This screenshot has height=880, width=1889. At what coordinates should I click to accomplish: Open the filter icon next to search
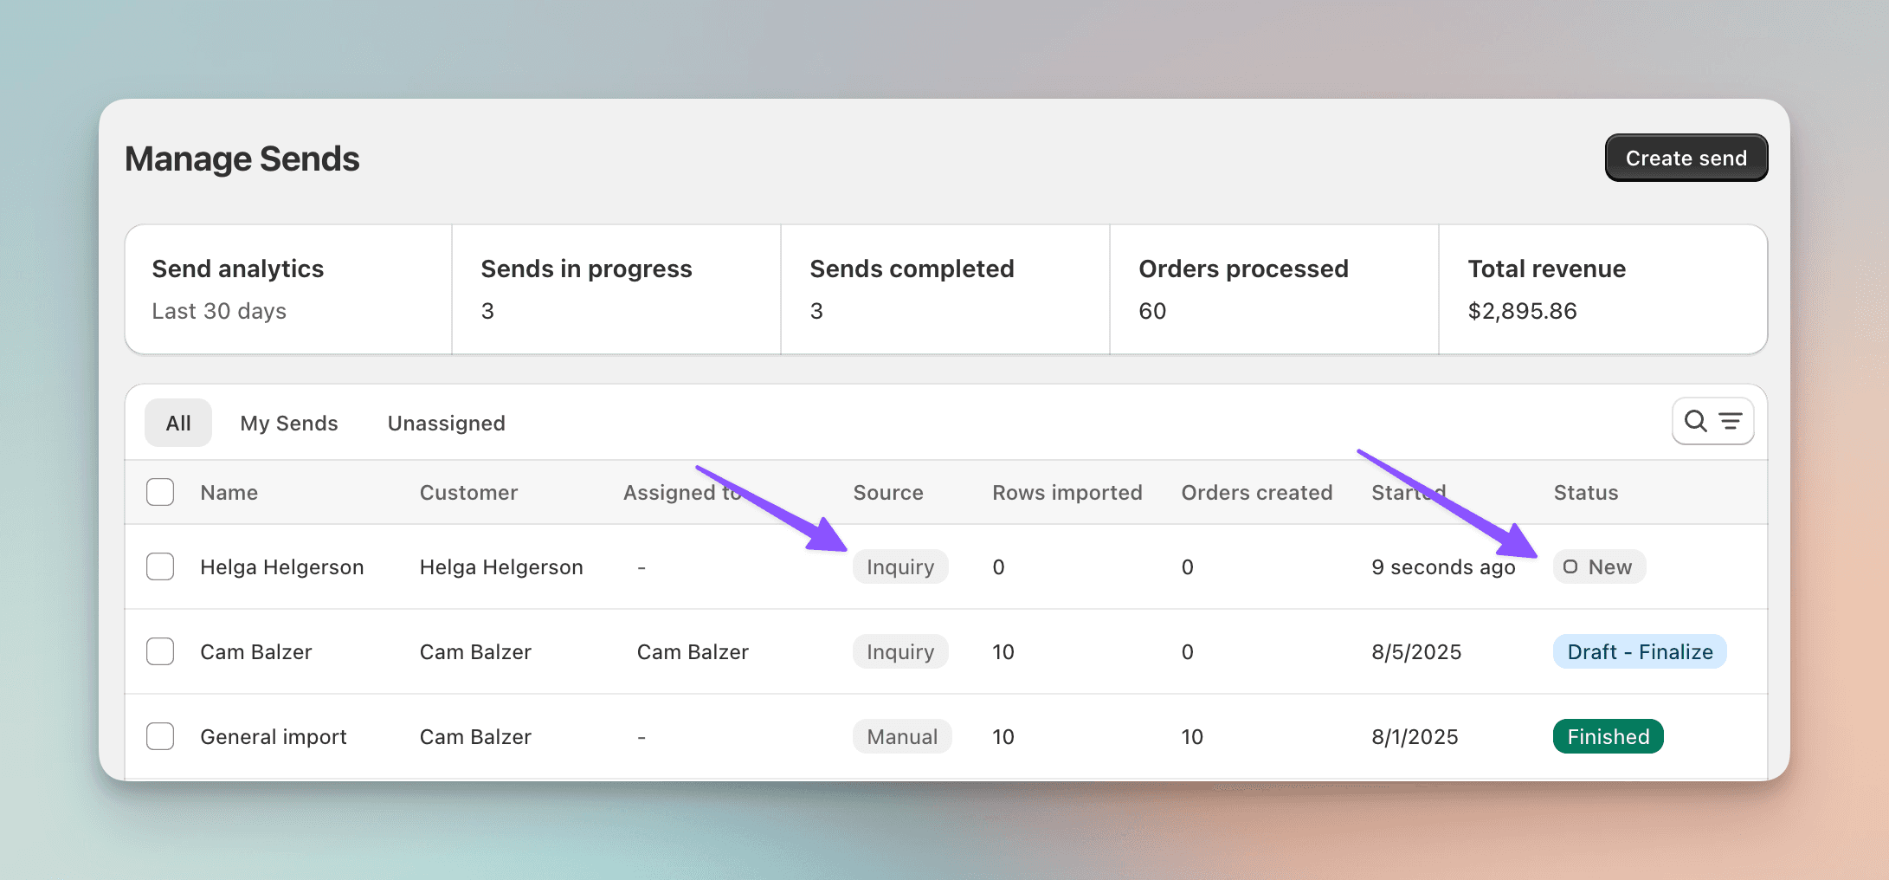click(1731, 421)
